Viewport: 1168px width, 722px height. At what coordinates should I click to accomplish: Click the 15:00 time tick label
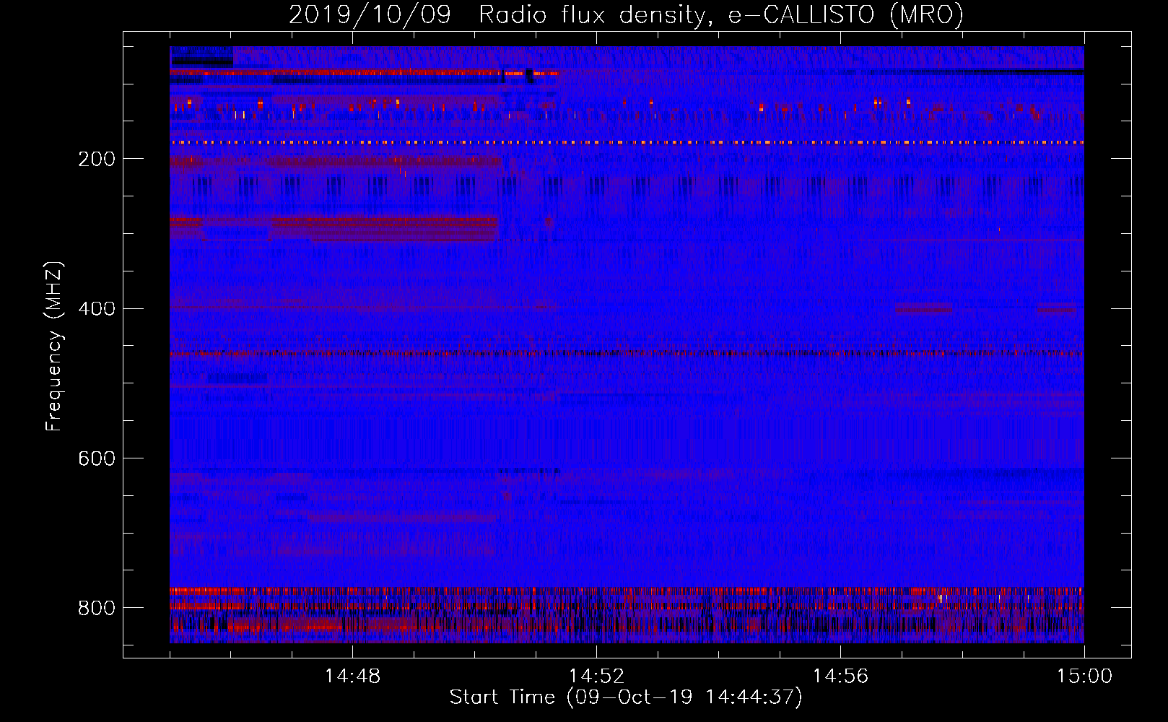coord(1084,676)
